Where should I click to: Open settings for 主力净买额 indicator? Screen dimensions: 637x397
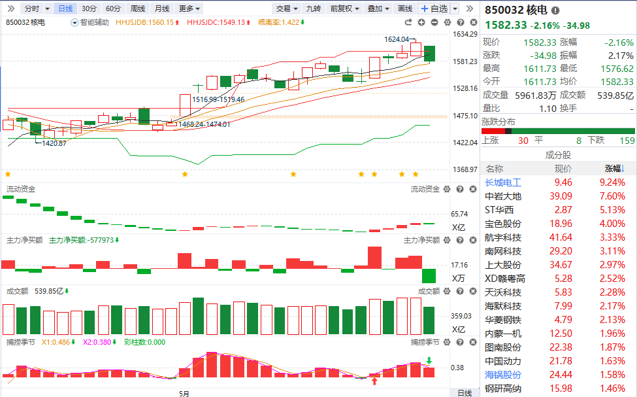coord(446,240)
